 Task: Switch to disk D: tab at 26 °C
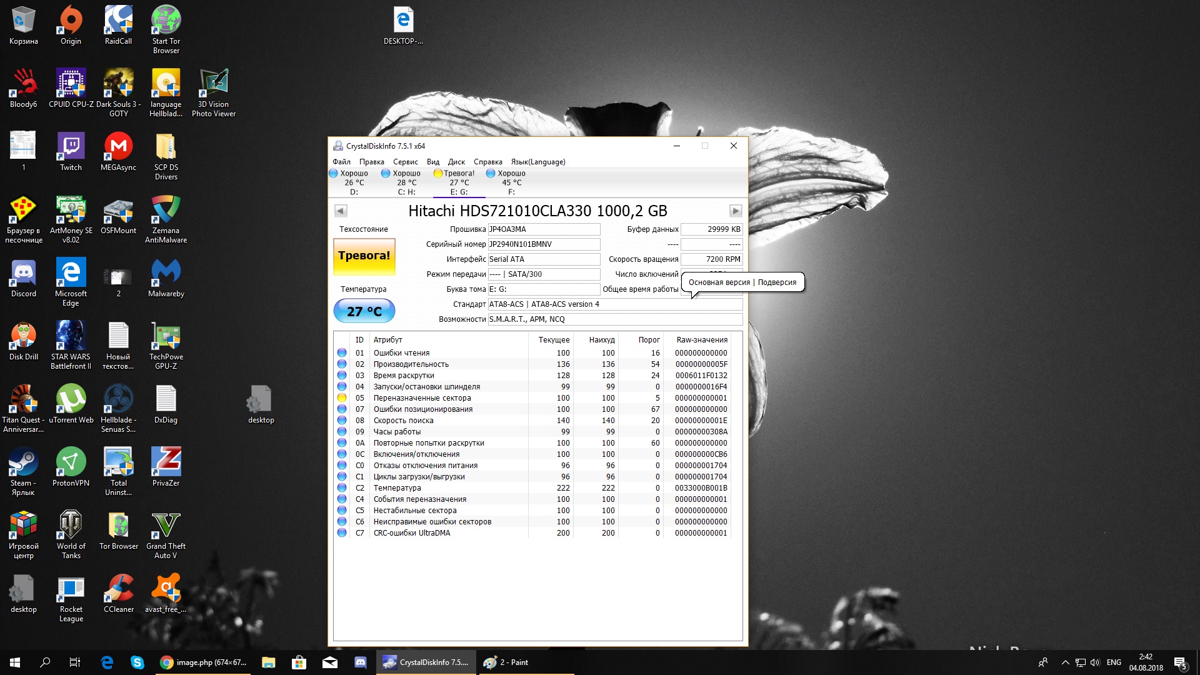pyautogui.click(x=354, y=182)
